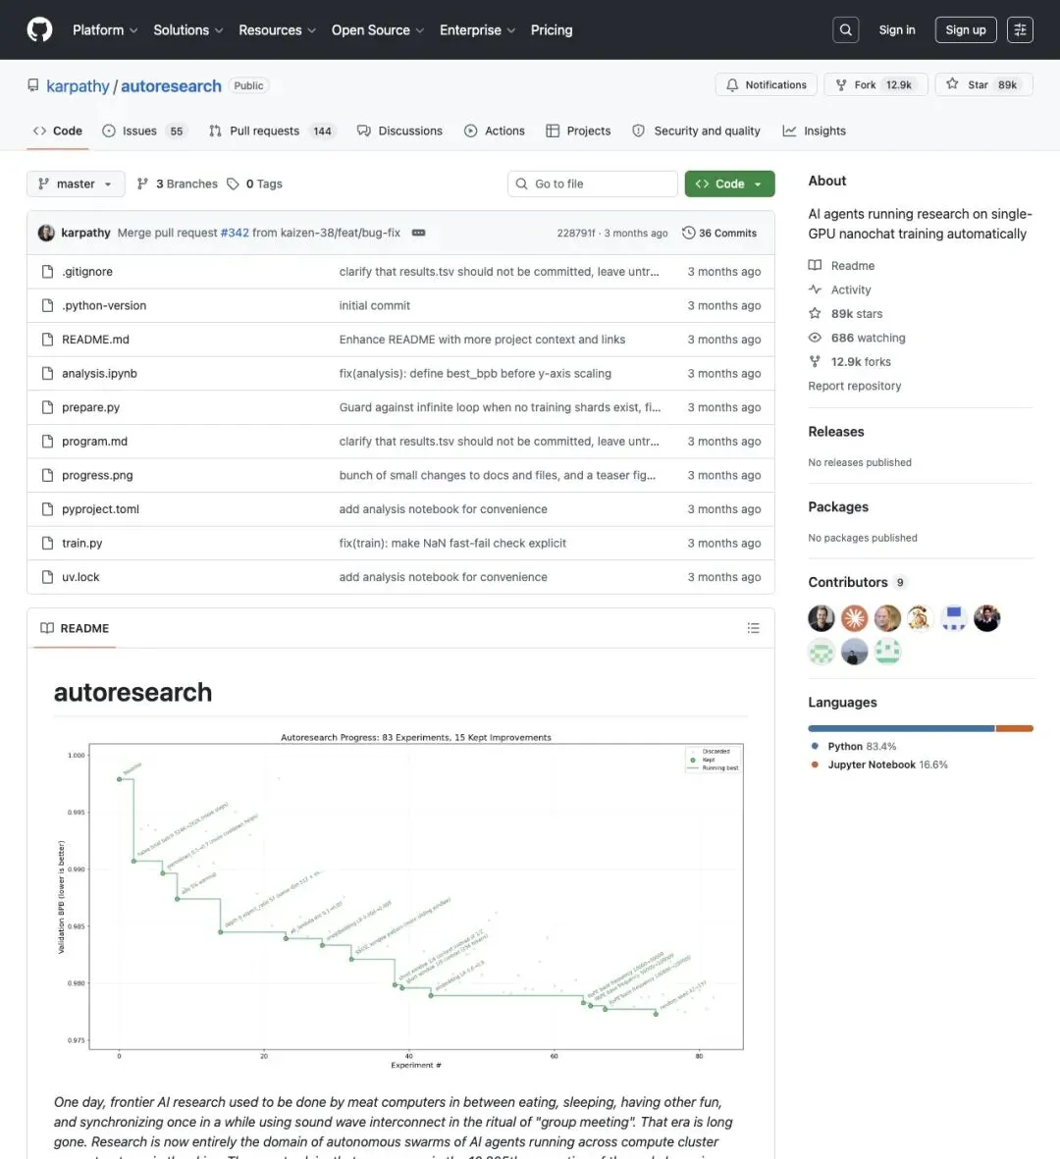Screen dimensions: 1060x1159
Task: View the 686 watching link
Action: click(857, 339)
